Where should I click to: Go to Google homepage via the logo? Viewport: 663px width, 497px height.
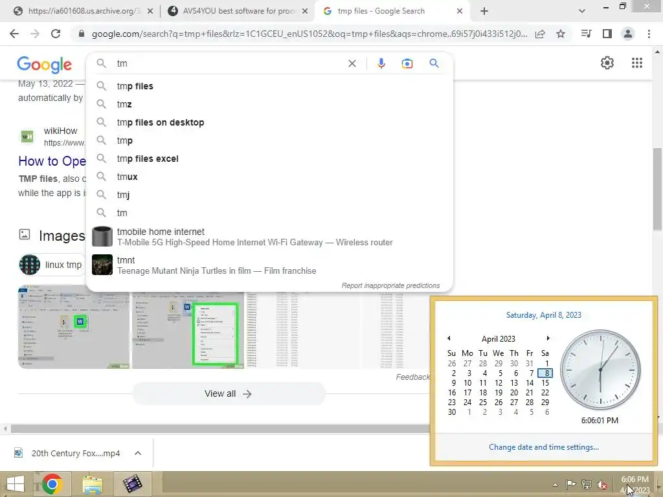(x=45, y=65)
